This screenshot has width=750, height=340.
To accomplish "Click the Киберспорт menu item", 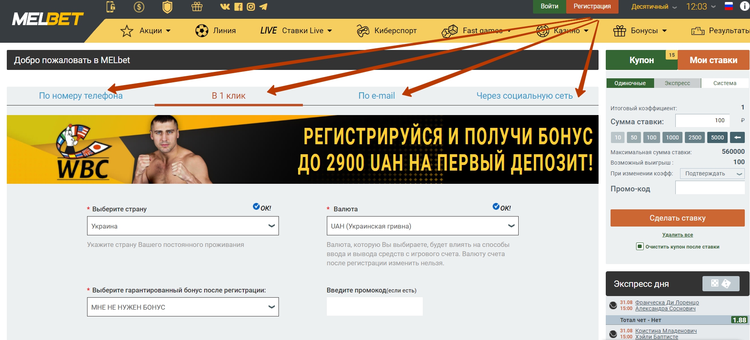I will [396, 31].
